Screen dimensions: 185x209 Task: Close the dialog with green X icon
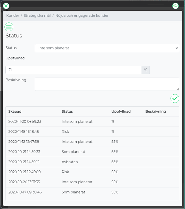pyautogui.click(x=6, y=6)
